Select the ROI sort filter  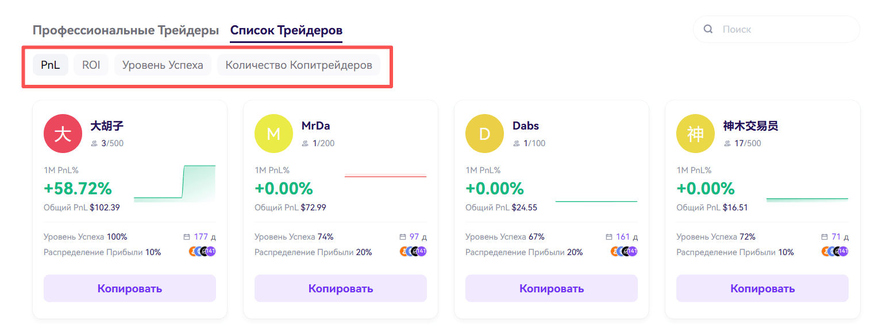click(x=91, y=65)
